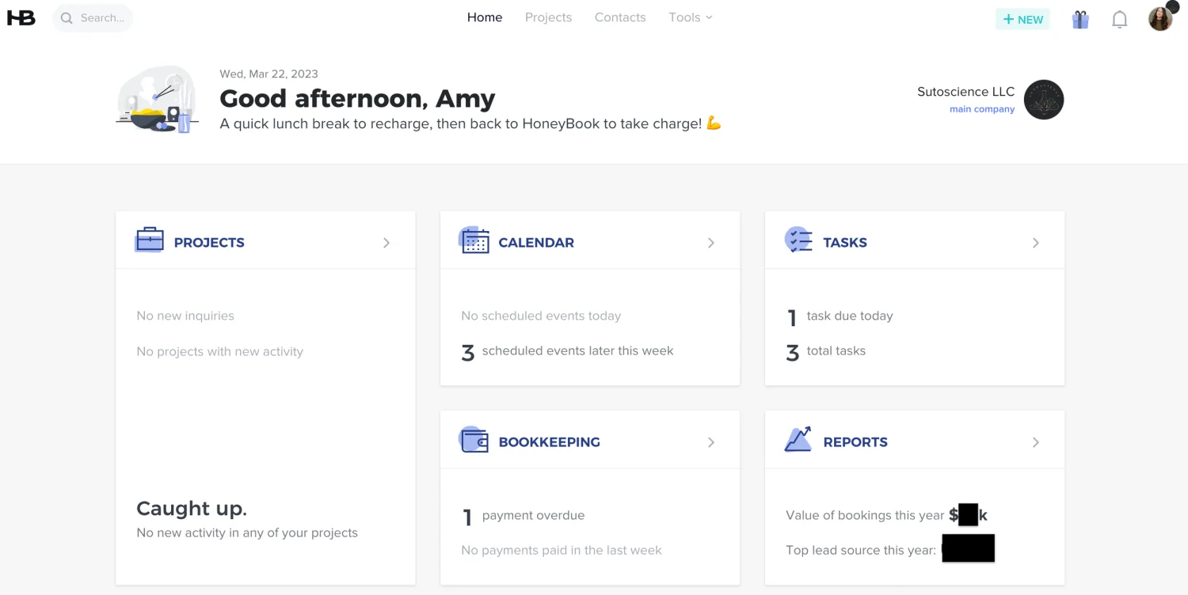Click the Projects briefcase icon
The width and height of the screenshot is (1188, 595).
click(x=150, y=240)
